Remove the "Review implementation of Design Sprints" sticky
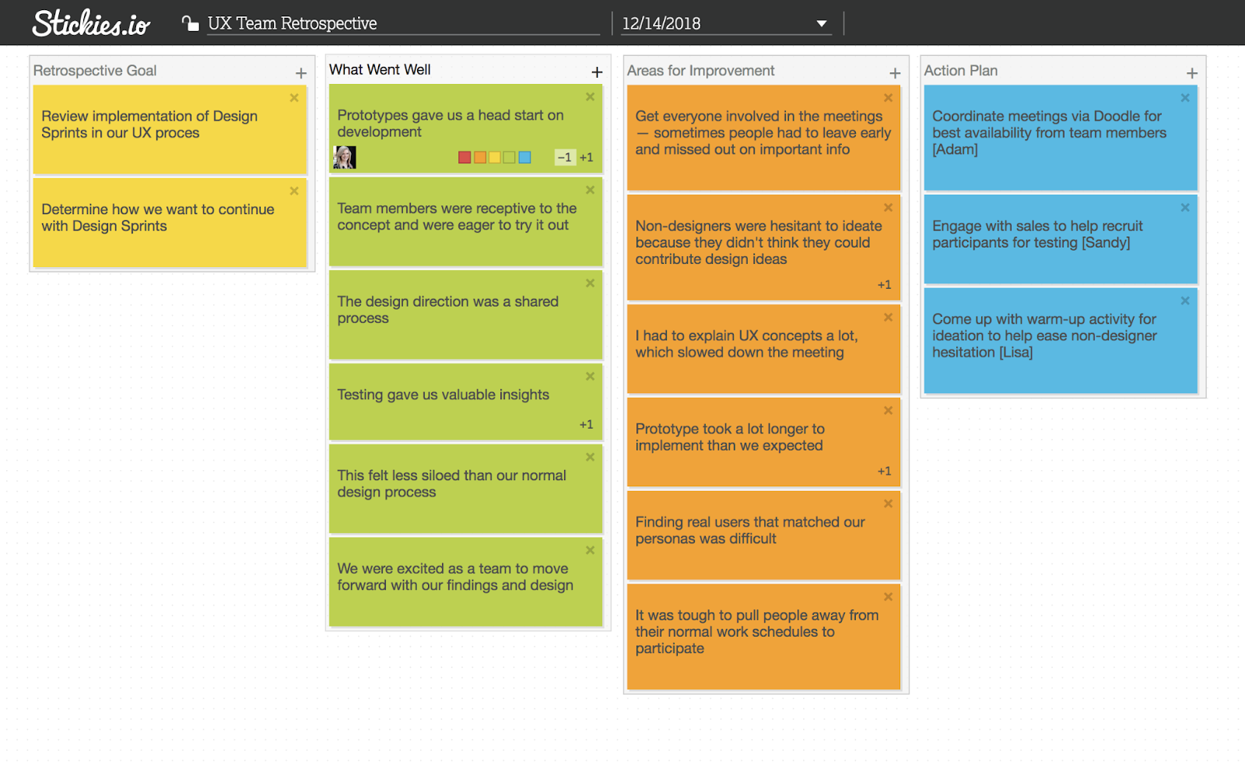 [294, 97]
